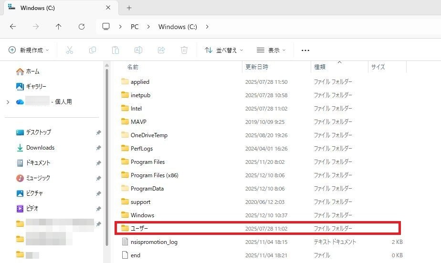Go up one folder level
This screenshot has height=263, width=441.
pyautogui.click(x=58, y=27)
